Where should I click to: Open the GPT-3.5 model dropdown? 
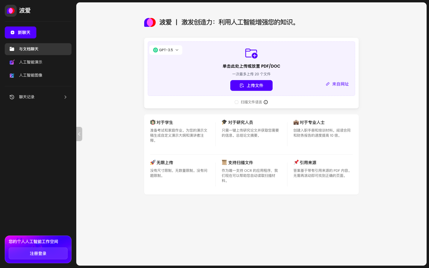[x=166, y=50]
